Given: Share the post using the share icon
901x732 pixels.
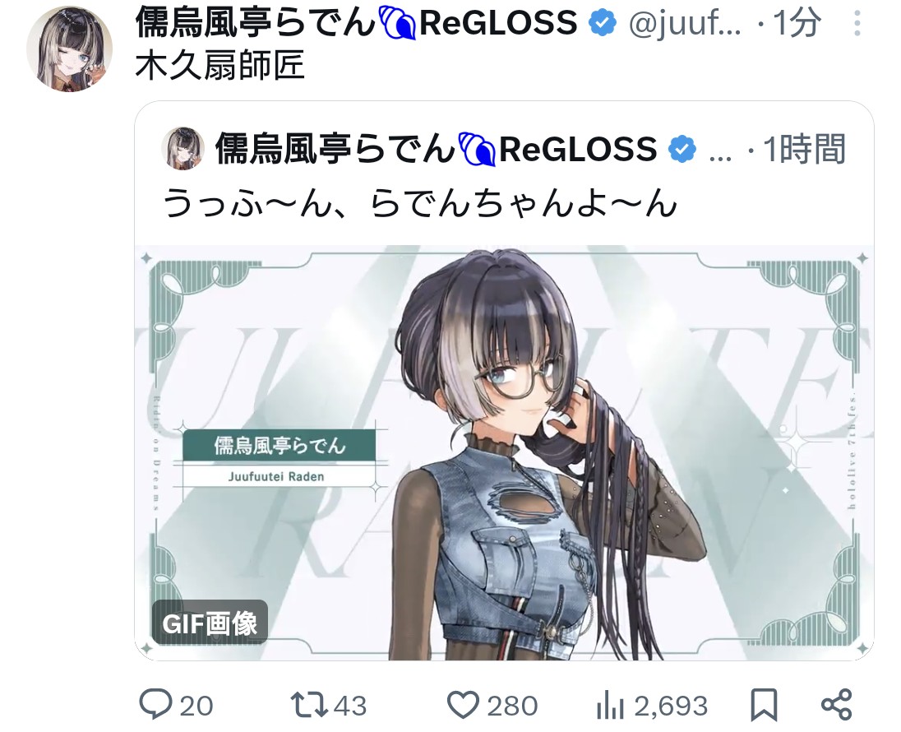Looking at the screenshot, I should click(837, 705).
